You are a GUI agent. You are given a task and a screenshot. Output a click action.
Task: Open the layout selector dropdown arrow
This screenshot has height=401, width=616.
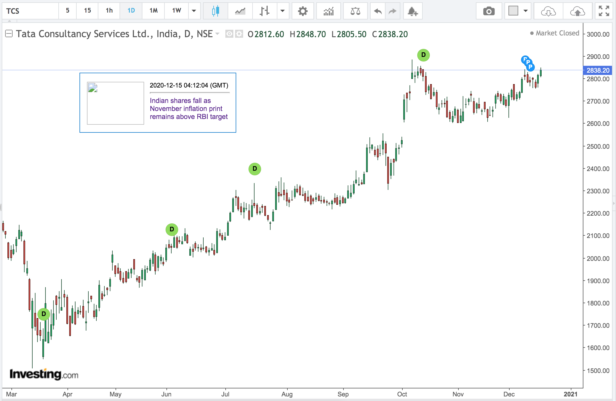point(525,11)
